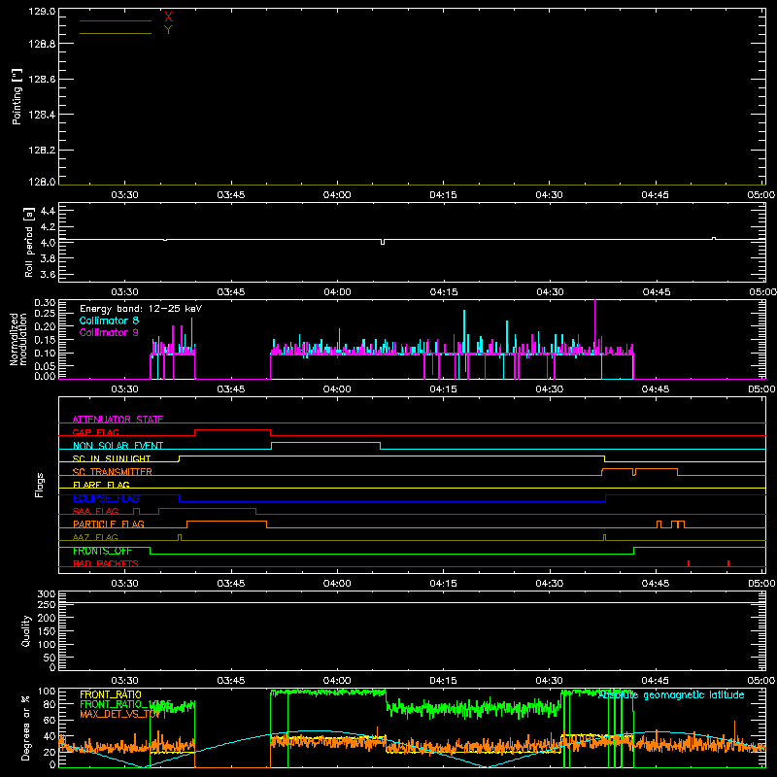Click the 04:00 tick under Pointing panel
Screen dimensions: 777x777
[x=337, y=195]
